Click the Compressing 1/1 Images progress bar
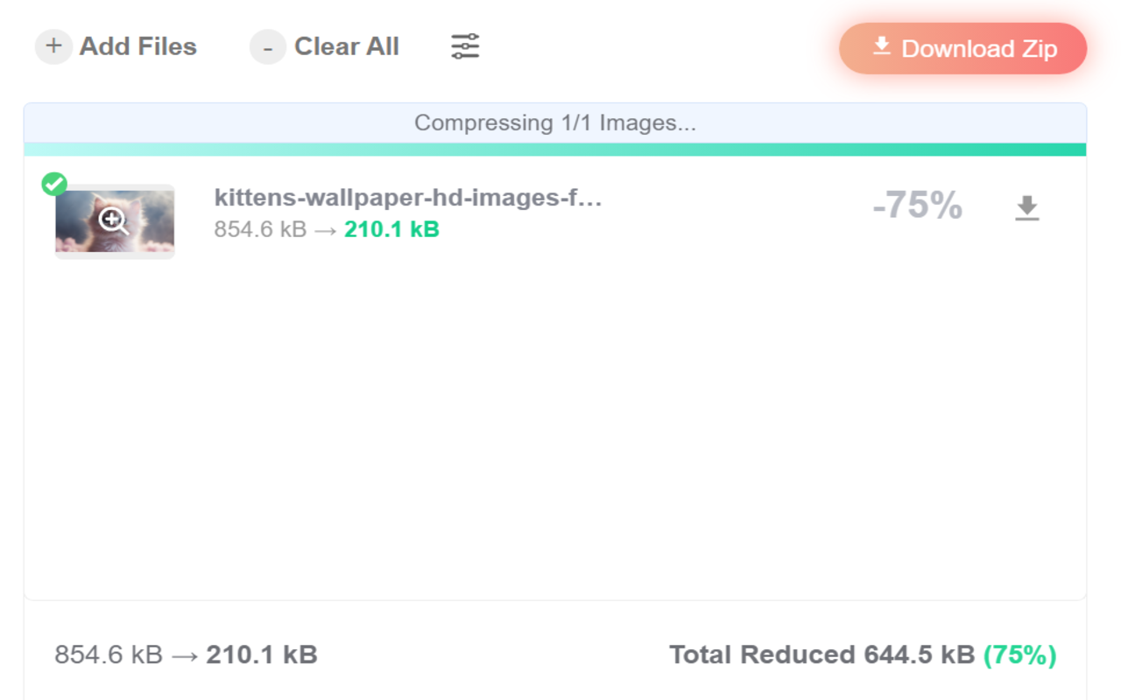The image size is (1121, 700). pyautogui.click(x=555, y=122)
